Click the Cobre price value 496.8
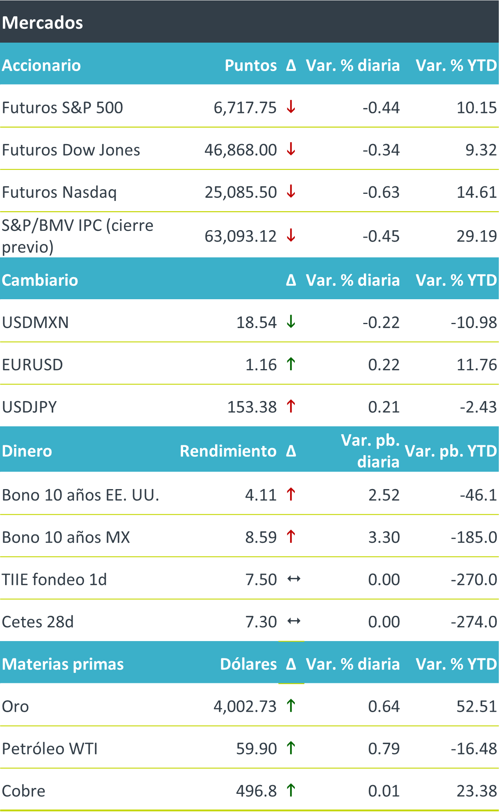The width and height of the screenshot is (500, 812). click(257, 791)
